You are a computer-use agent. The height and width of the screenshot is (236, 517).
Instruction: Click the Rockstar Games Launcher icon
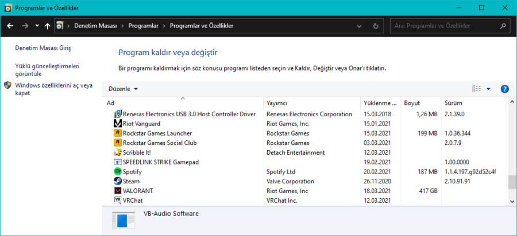click(x=118, y=133)
